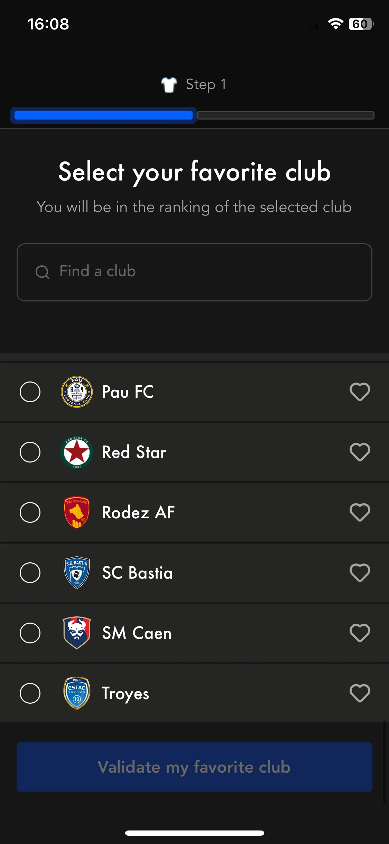Tap the search magnifier icon

pyautogui.click(x=43, y=272)
